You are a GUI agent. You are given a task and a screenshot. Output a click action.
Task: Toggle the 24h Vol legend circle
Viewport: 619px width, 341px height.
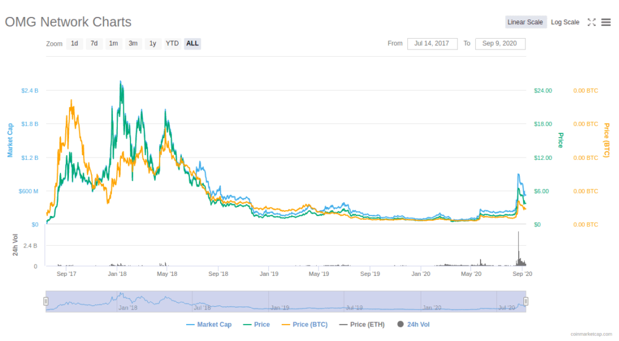(400, 325)
